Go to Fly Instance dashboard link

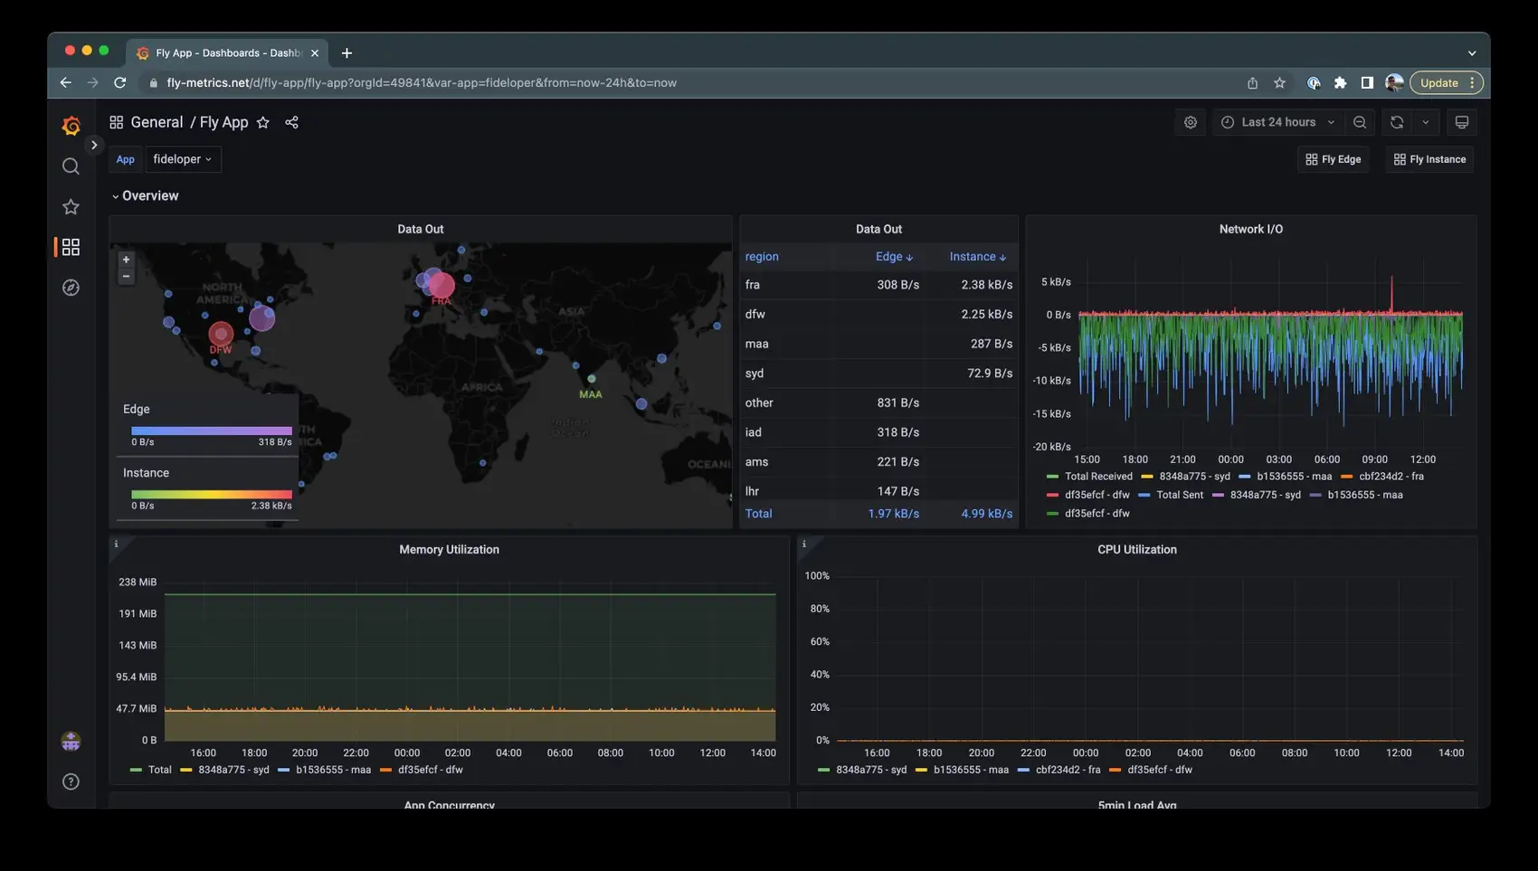point(1429,159)
